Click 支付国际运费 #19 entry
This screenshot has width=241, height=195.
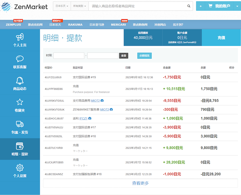[x=85, y=77]
